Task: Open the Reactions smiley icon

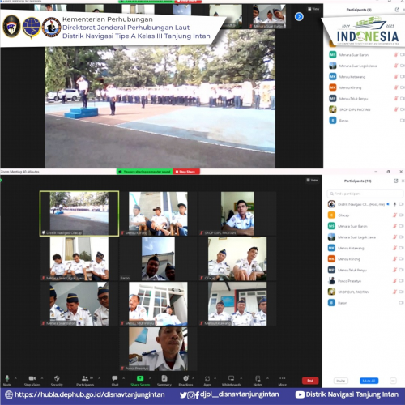Action: pos(185,378)
